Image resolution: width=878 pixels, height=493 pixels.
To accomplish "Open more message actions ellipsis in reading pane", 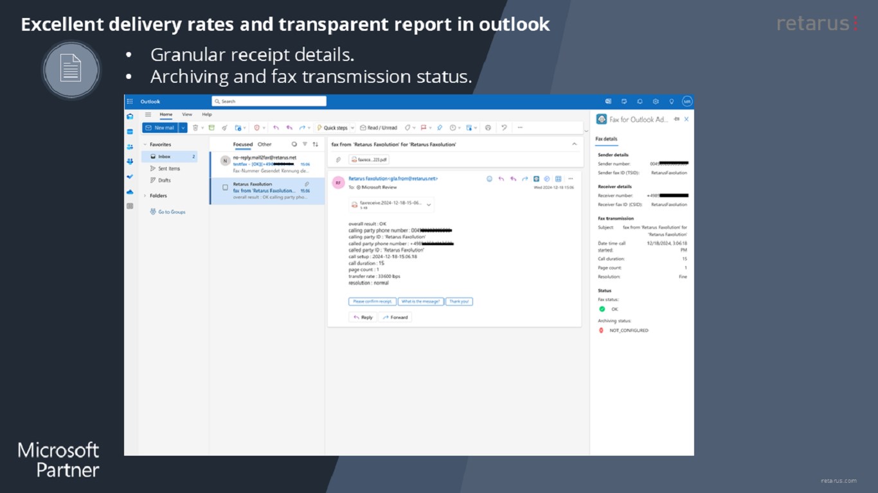I will point(570,179).
